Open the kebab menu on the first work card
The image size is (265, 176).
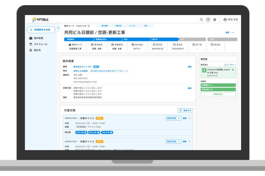point(190,118)
